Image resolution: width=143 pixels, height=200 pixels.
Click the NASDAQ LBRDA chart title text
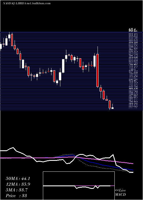27,3
